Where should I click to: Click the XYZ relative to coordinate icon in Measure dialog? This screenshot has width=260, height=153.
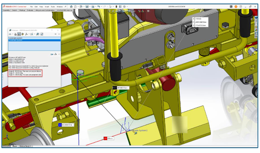26,34
